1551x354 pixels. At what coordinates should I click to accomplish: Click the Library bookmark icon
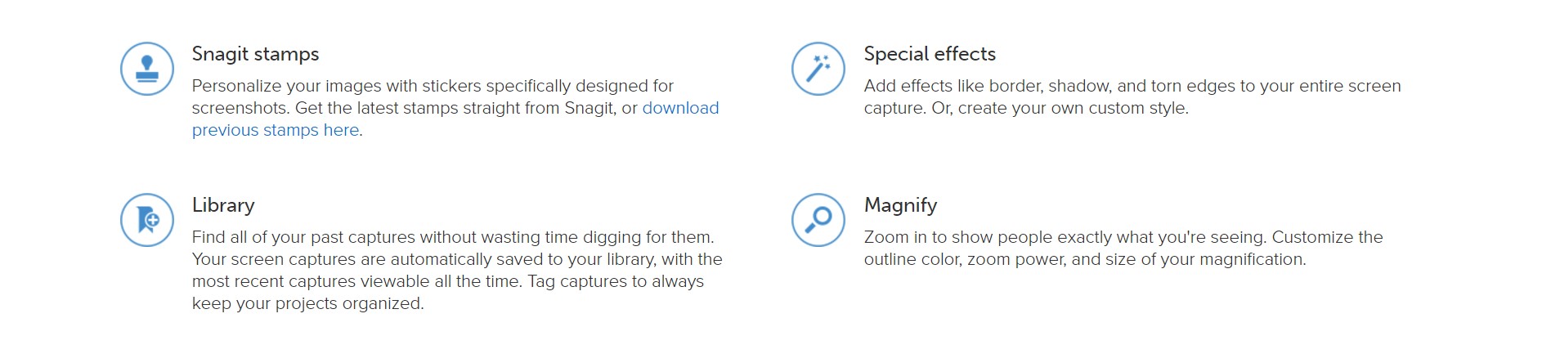147,220
